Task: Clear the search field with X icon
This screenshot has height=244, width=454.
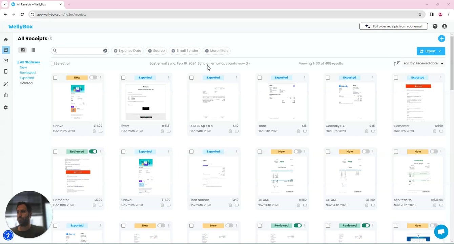Action: tap(105, 50)
